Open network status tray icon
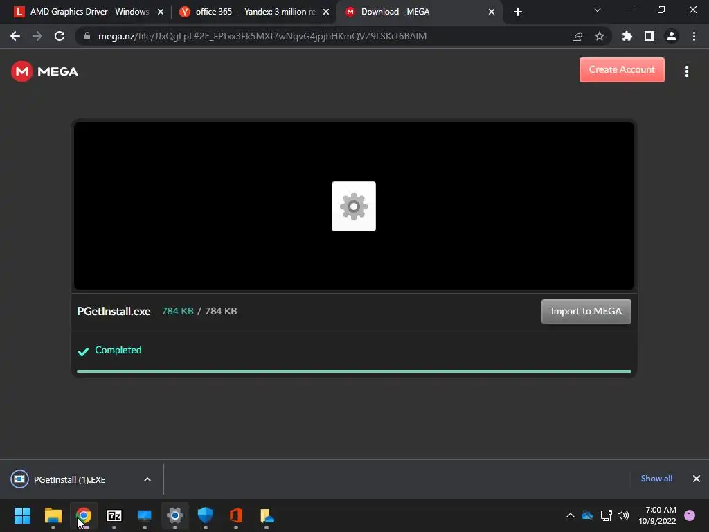709x532 pixels. tap(606, 515)
